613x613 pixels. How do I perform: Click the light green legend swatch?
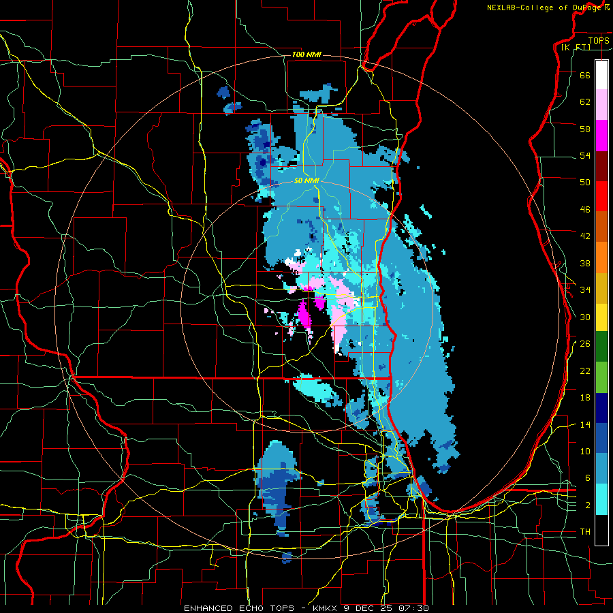601,377
